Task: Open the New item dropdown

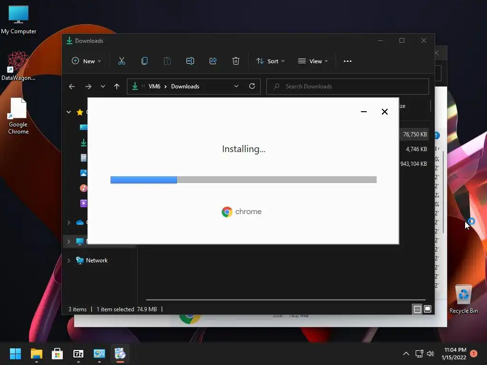Action: (87, 61)
